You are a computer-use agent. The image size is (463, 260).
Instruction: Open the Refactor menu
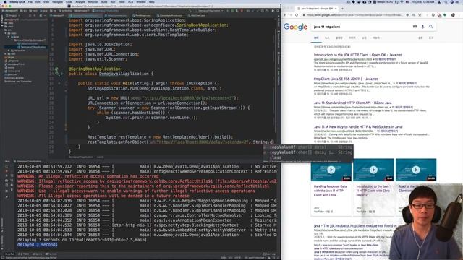point(93,1)
